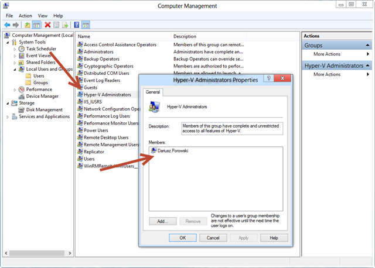Click the Task Scheduler clock icon
375x268 pixels.
22,49
